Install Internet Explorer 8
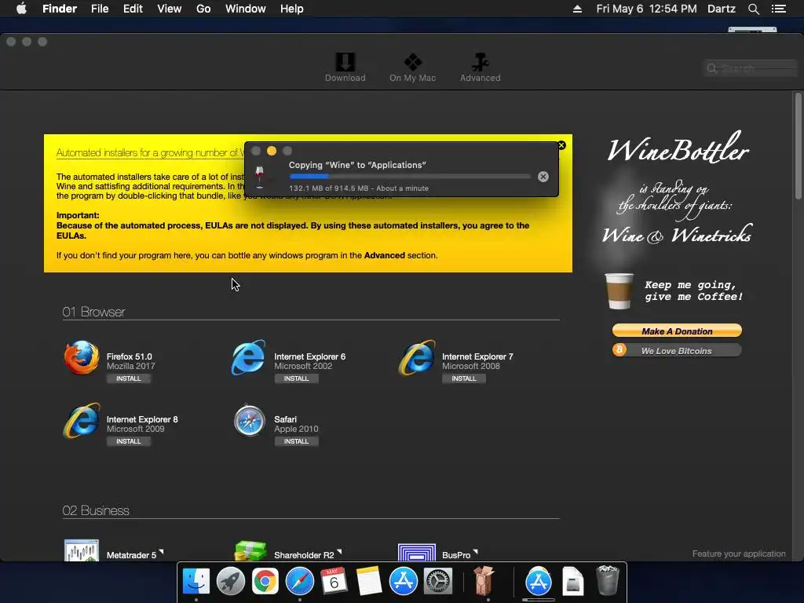The width and height of the screenshot is (804, 603). [128, 441]
